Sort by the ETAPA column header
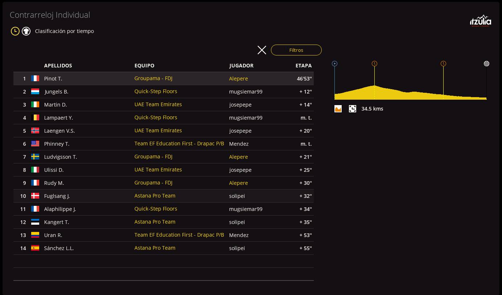 point(304,66)
